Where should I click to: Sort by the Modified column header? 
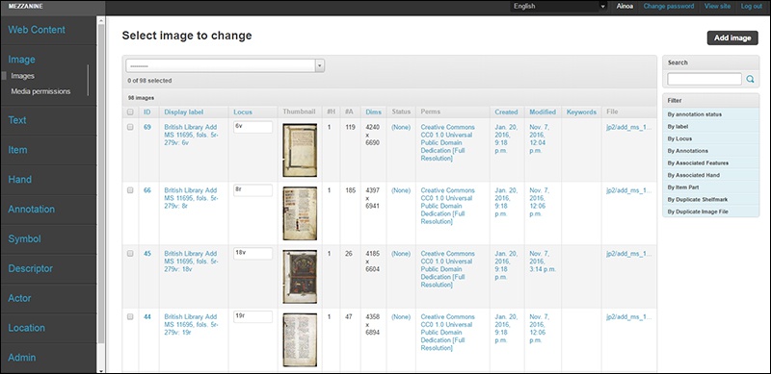click(543, 112)
